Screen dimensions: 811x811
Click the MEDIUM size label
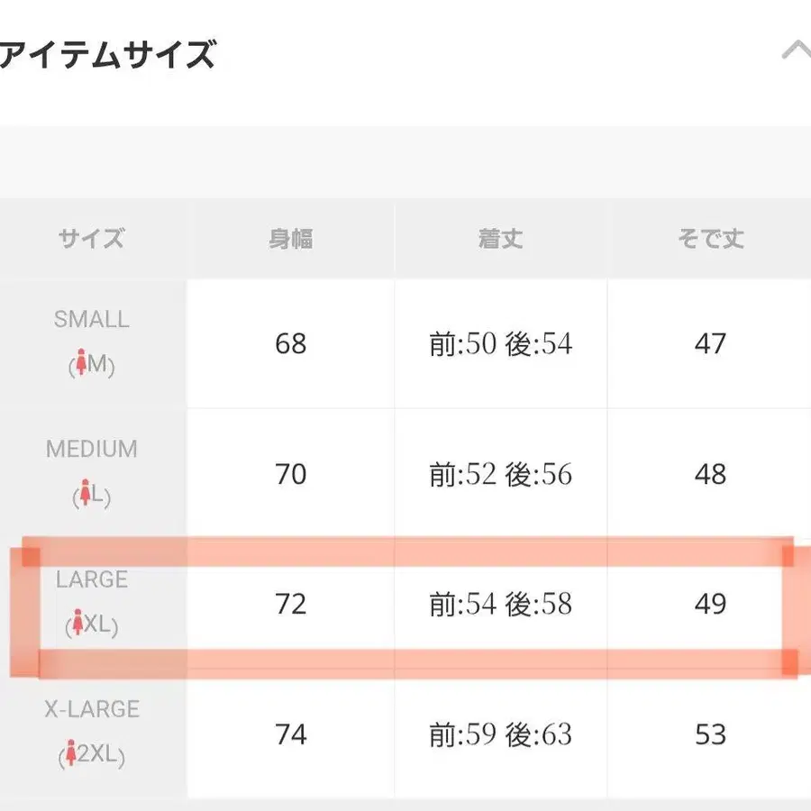[x=90, y=449]
